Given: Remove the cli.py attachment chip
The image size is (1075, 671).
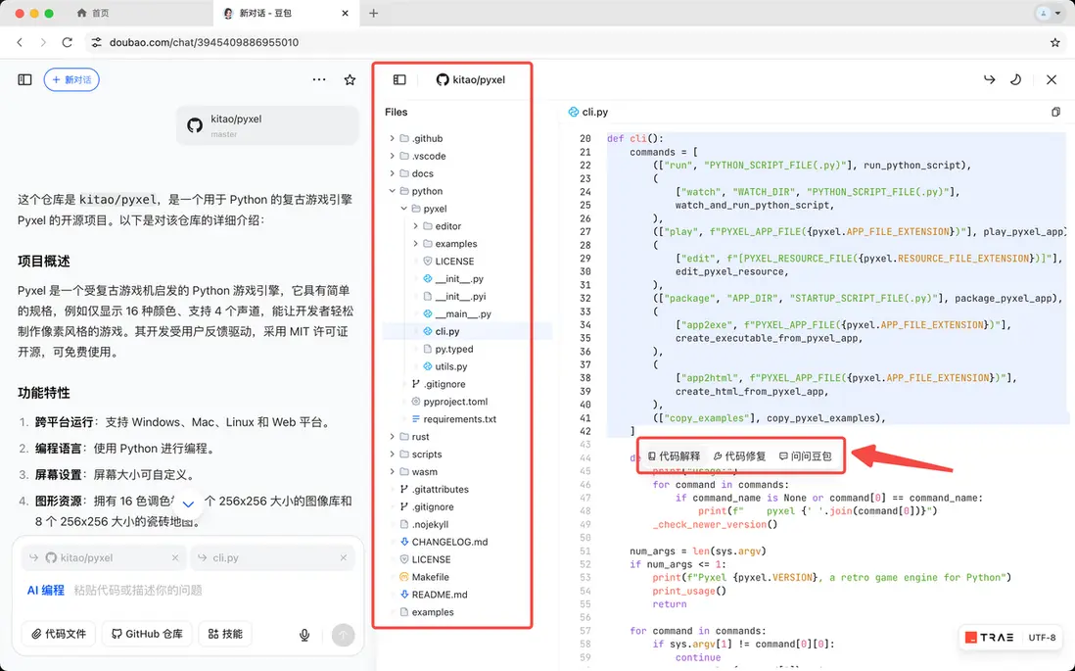Looking at the screenshot, I should tap(344, 557).
